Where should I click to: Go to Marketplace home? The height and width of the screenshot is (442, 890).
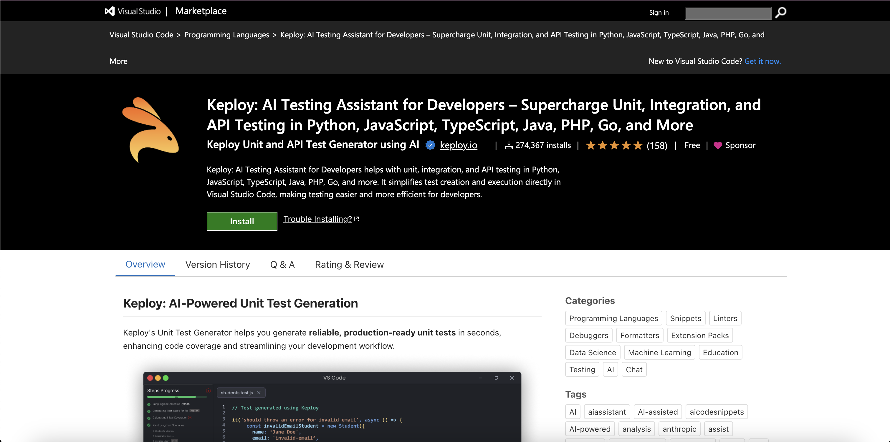coord(201,11)
